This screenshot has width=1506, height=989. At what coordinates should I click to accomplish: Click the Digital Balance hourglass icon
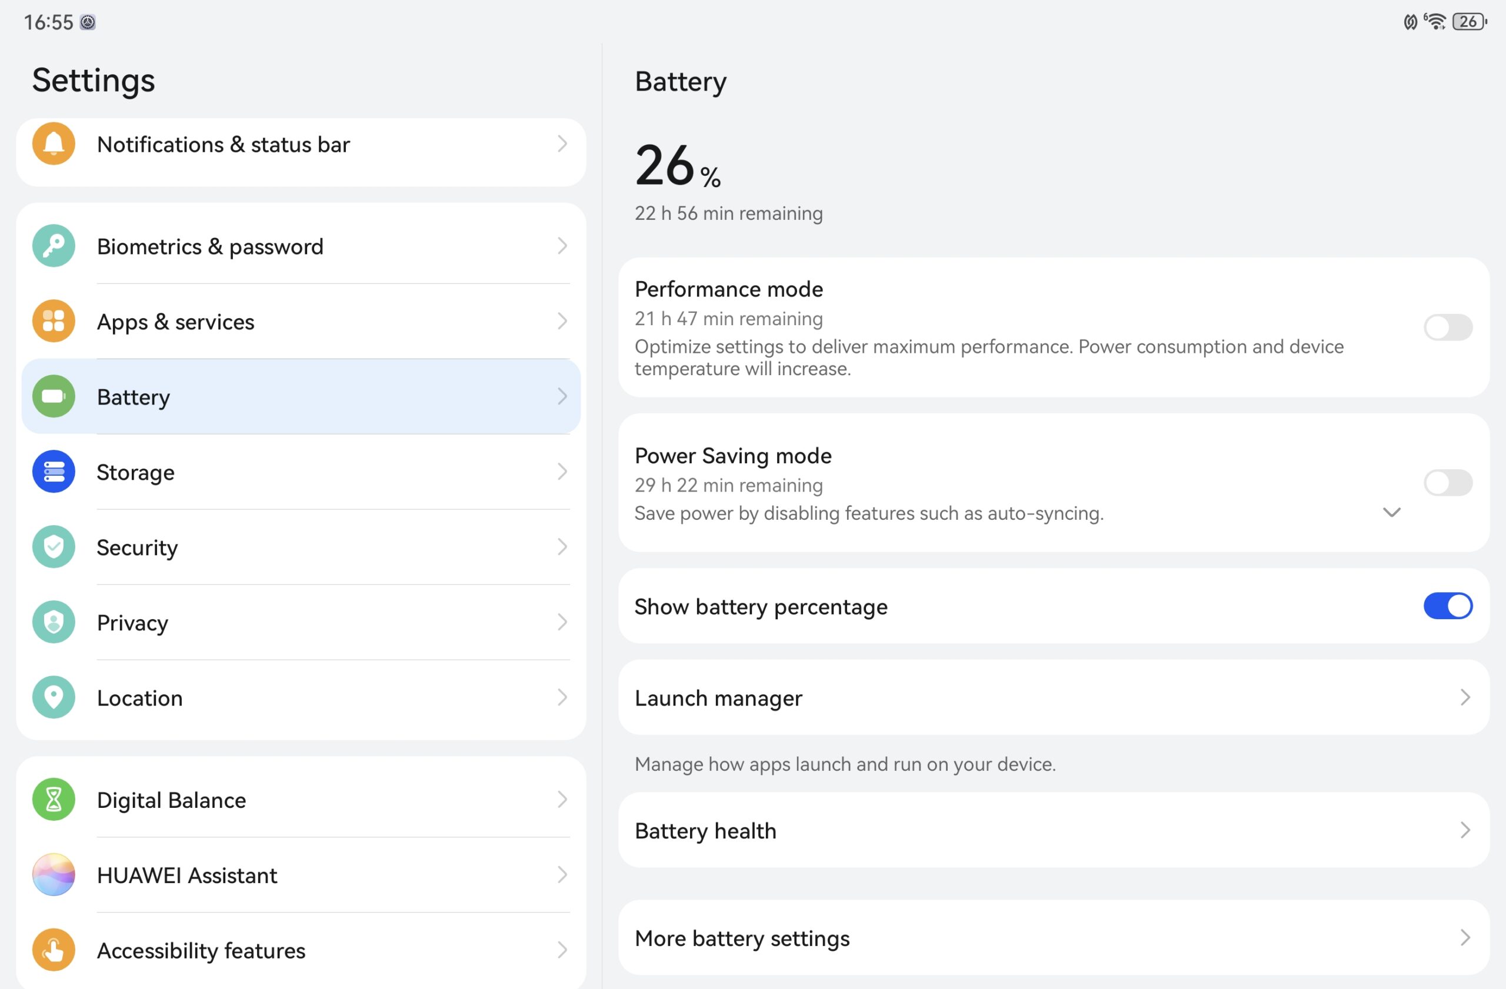coord(54,800)
